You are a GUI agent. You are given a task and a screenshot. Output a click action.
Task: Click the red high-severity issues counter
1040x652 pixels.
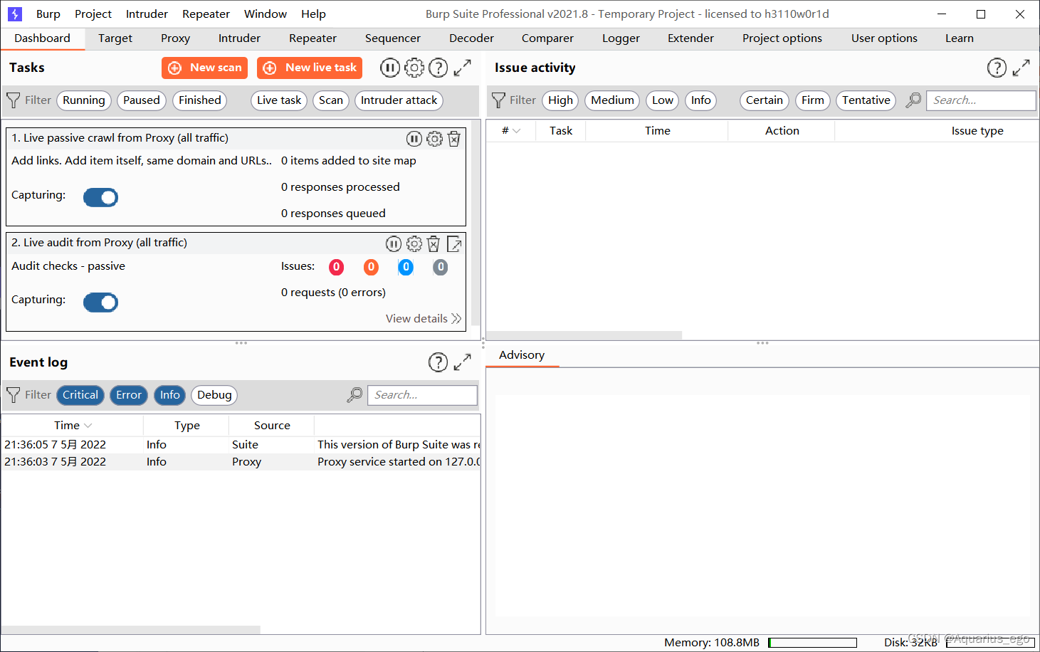(336, 267)
